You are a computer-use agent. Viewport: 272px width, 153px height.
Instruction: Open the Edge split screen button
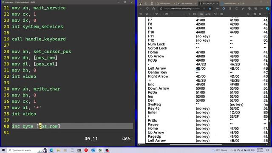(237, 8)
